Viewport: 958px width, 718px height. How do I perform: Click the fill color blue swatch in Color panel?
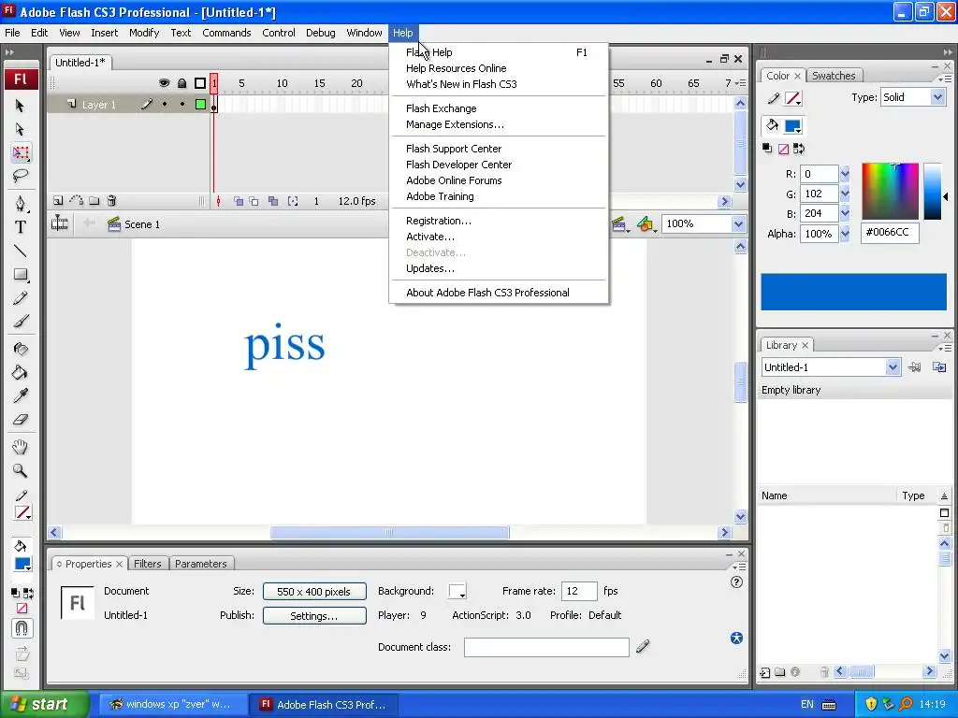click(x=792, y=126)
